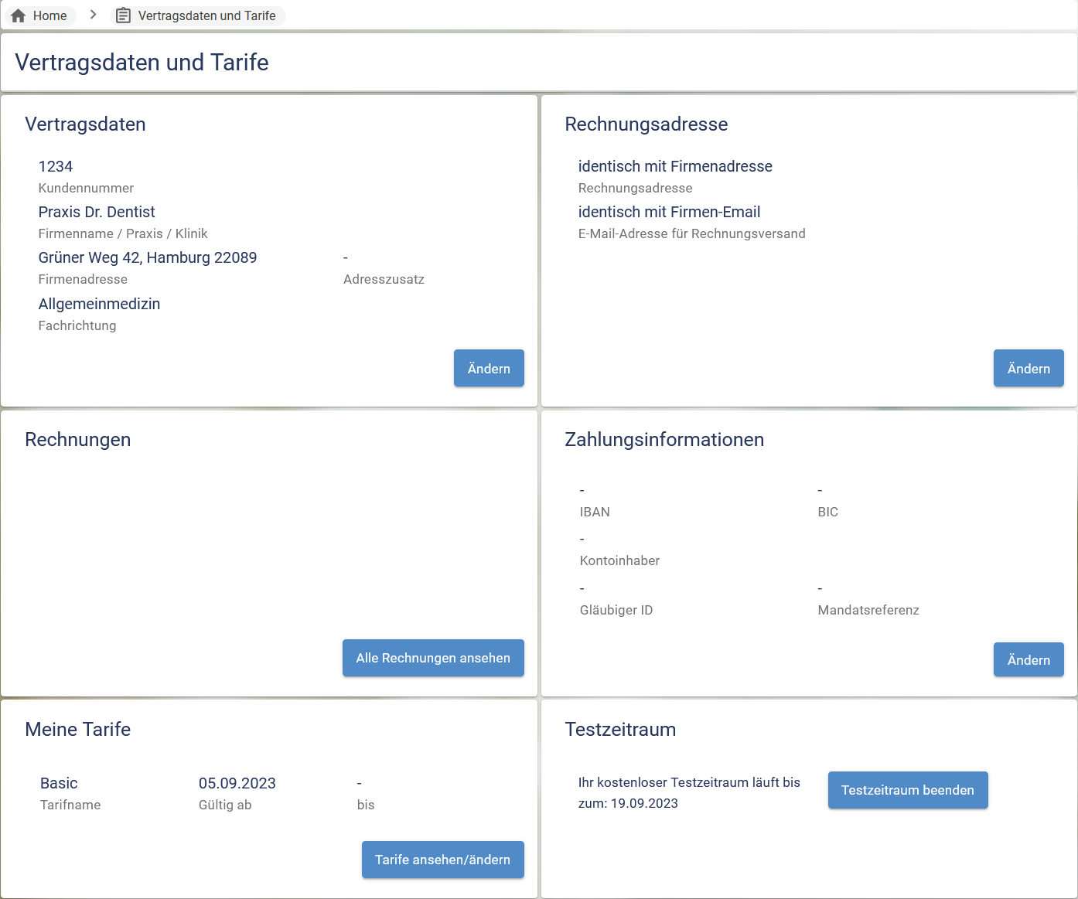Screen dimensions: 1078x899
Task: Click the tariff start date 05.09.2023
Action: click(237, 783)
